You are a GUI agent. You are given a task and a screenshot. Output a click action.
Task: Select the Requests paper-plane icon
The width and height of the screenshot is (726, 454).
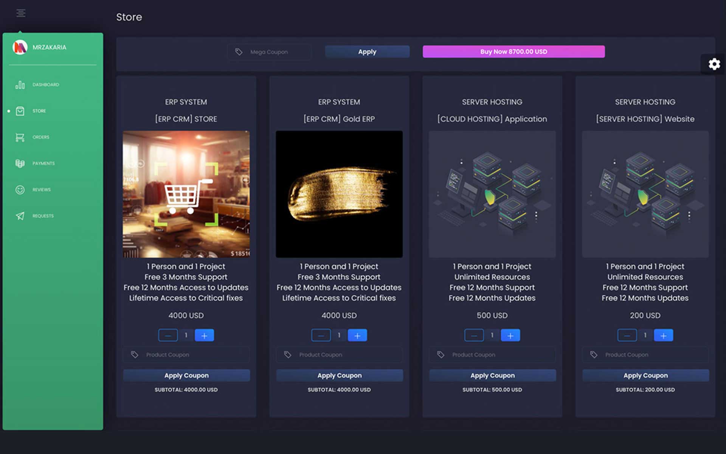coord(20,216)
